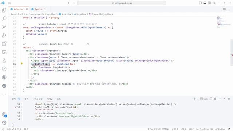Open the Run and Debug view
This screenshot has width=233, height=131.
[x=4, y=35]
